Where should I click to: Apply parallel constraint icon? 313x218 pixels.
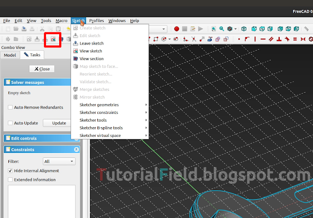tap(271, 39)
